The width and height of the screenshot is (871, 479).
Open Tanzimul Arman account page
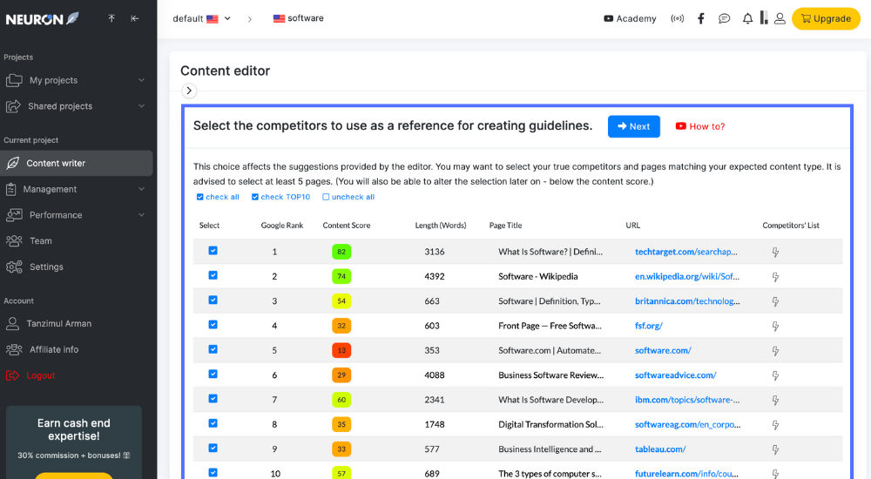[76, 323]
